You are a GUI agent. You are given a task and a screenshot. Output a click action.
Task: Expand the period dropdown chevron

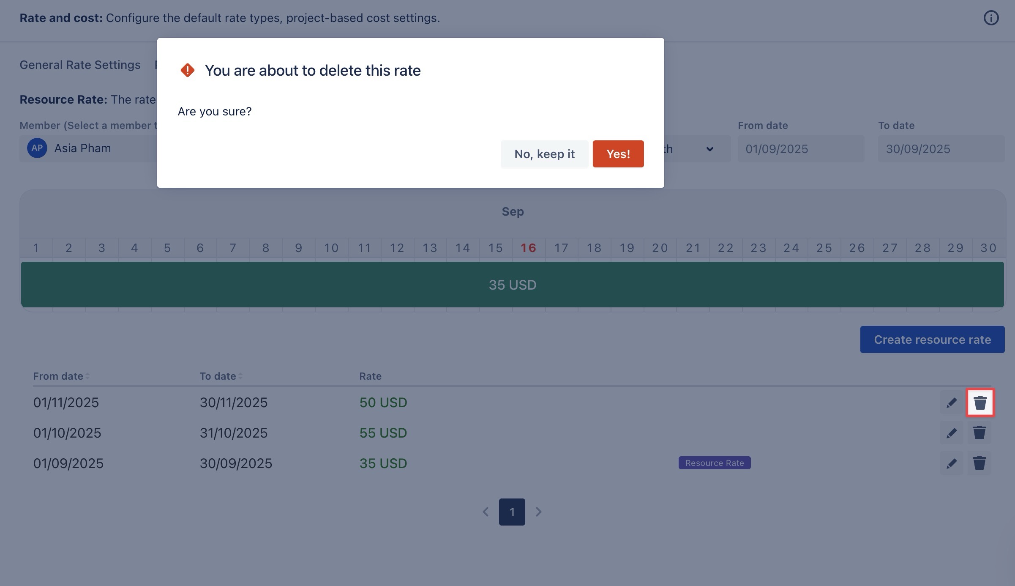pos(709,149)
